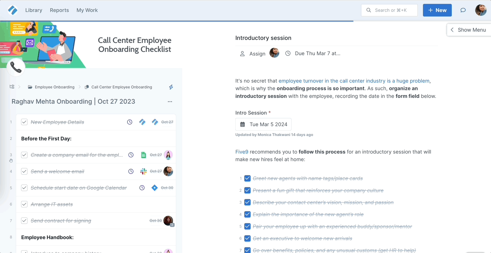The height and width of the screenshot is (253, 491).
Task: Uncheck the New Employee Details task
Action: pos(24,122)
